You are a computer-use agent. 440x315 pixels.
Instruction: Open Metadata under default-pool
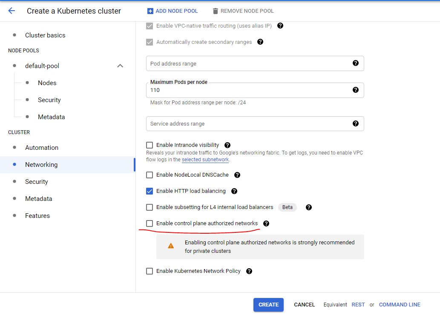click(52, 117)
